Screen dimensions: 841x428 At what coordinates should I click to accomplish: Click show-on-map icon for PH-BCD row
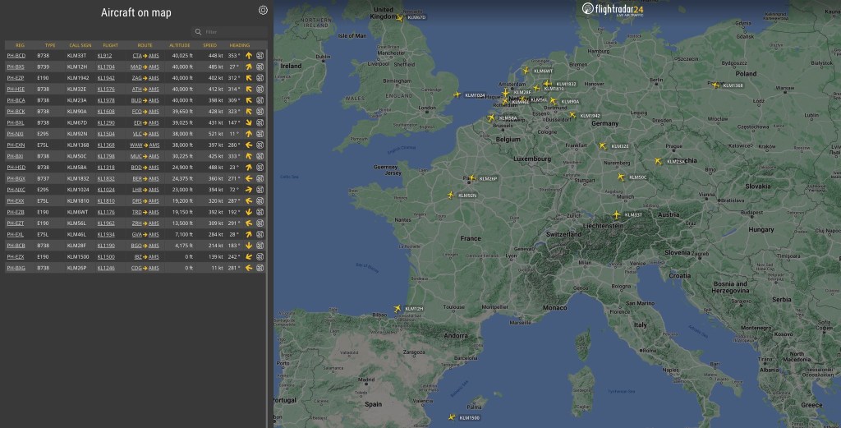coord(260,55)
